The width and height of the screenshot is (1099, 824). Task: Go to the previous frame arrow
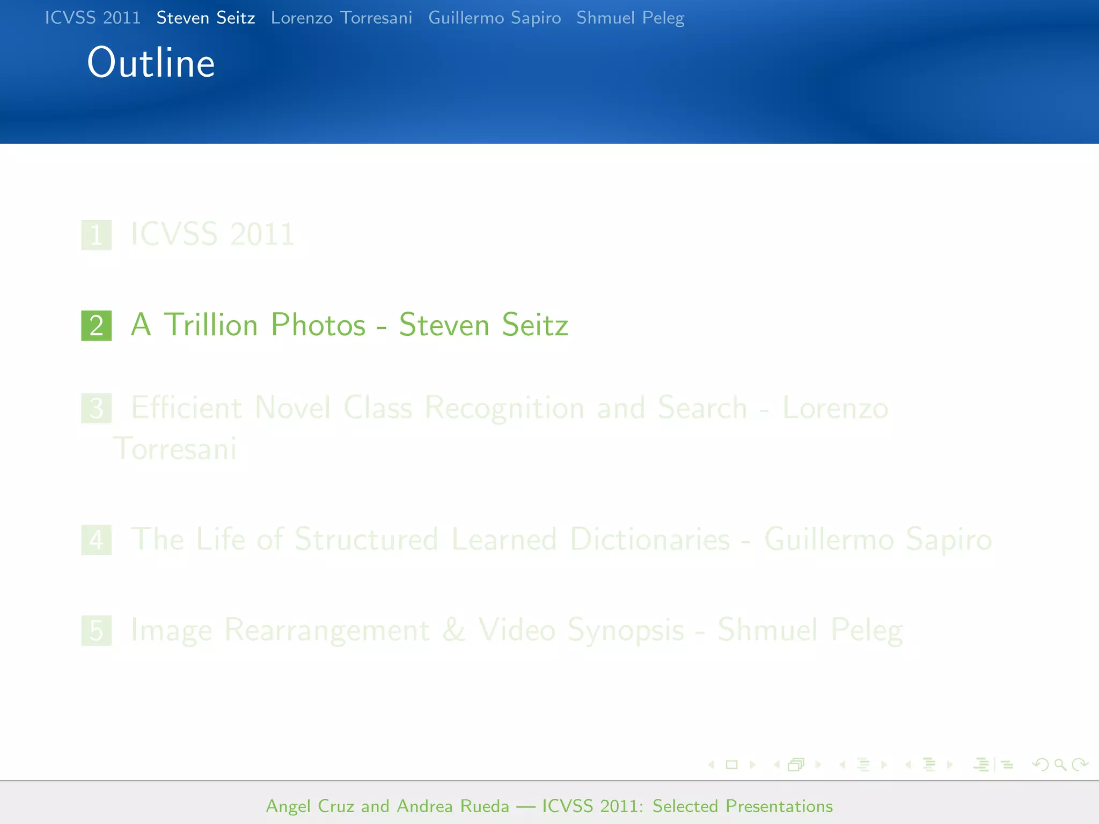777,765
